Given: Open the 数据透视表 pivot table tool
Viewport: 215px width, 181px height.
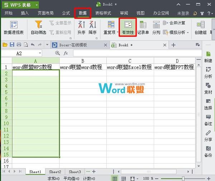Looking at the screenshot, I should 14,28.
